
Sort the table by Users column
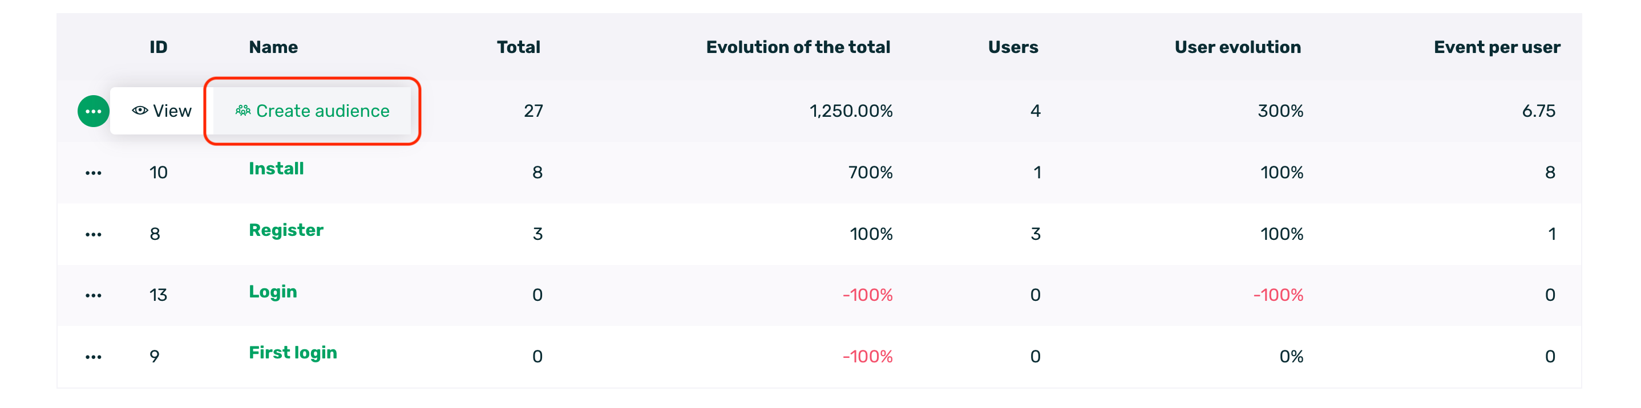[1013, 47]
